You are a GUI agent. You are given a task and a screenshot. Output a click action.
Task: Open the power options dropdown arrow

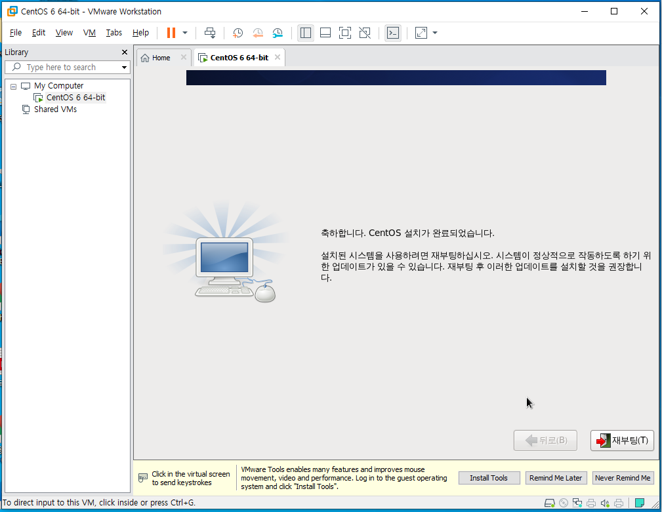185,33
